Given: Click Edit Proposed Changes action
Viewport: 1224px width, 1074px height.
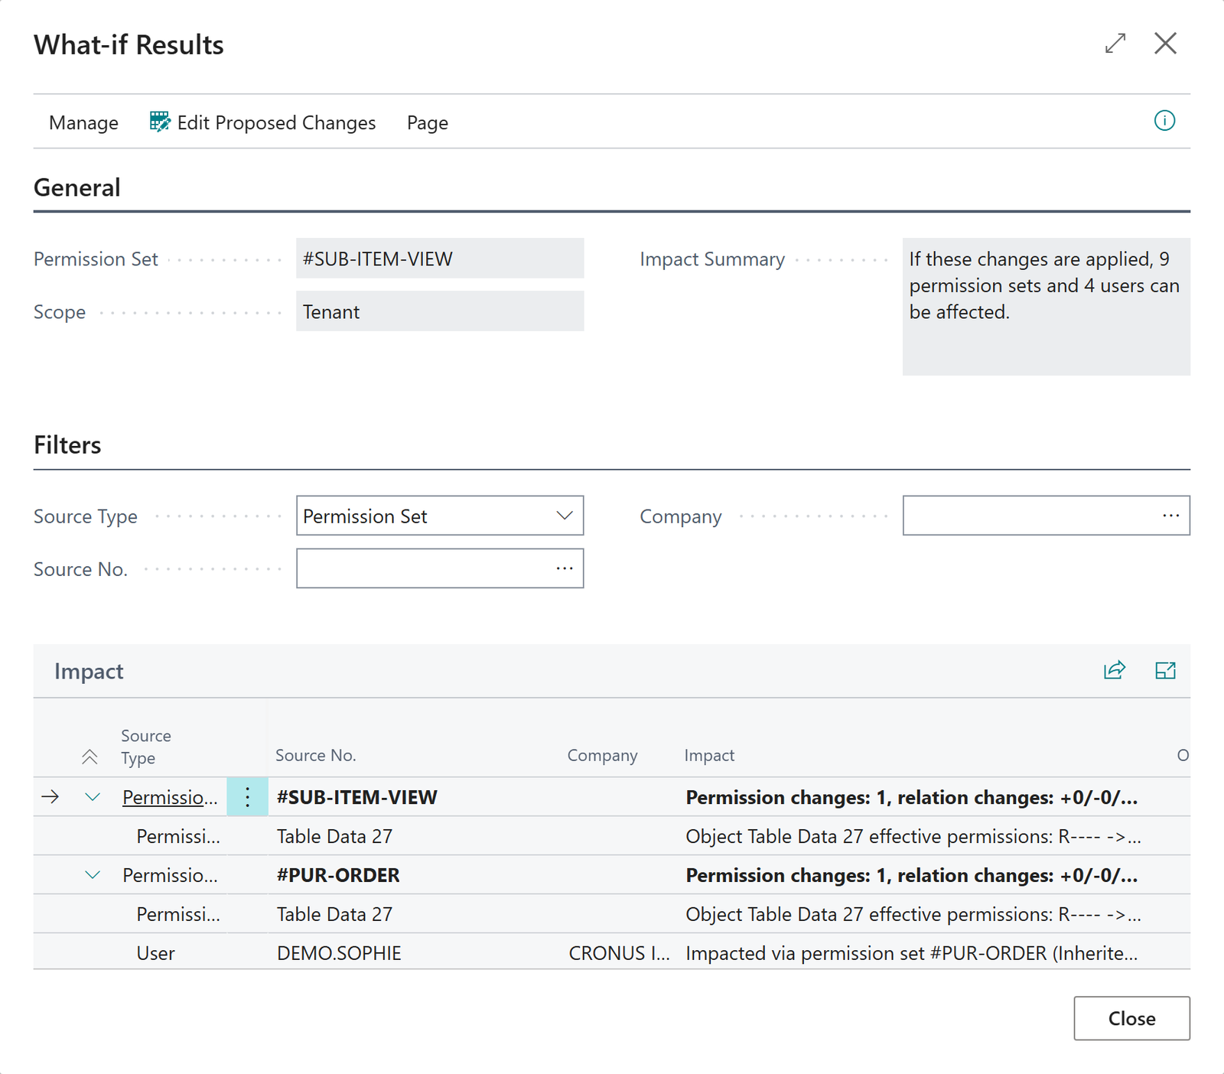Looking at the screenshot, I should click(262, 122).
